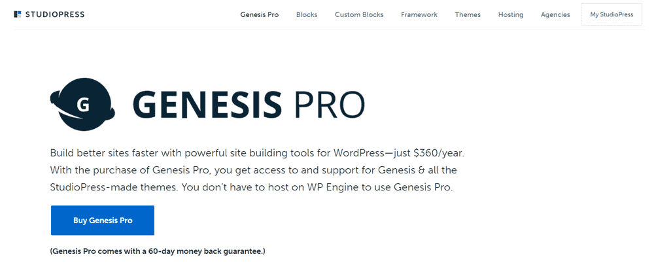The height and width of the screenshot is (267, 654).
Task: Click the Buy Genesis Pro button
Action: point(103,221)
